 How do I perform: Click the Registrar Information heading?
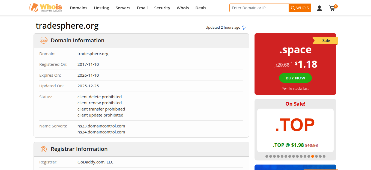[x=79, y=149]
